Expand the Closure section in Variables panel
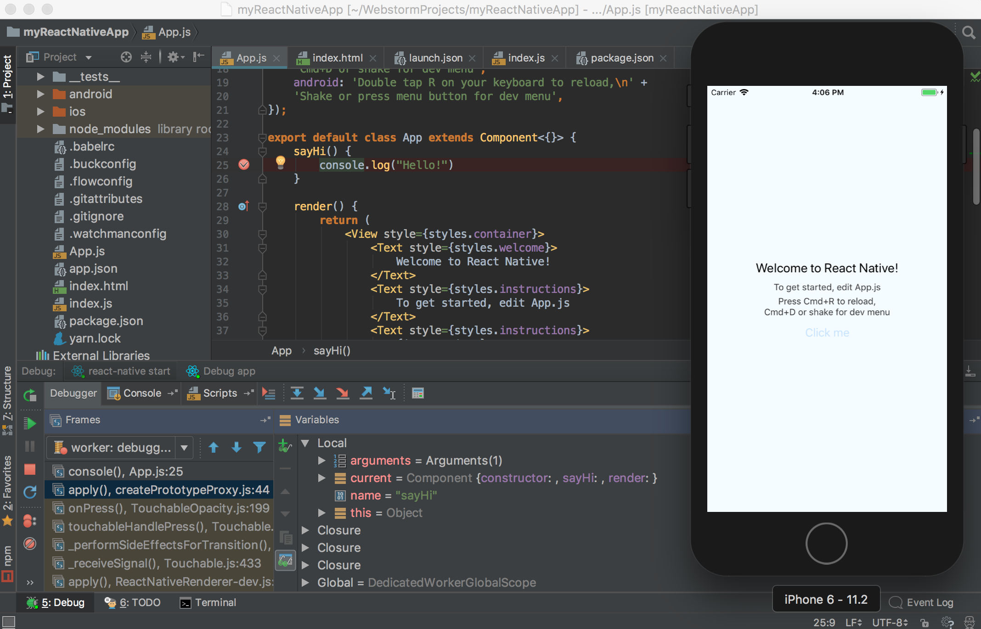Viewport: 981px width, 629px height. [305, 530]
